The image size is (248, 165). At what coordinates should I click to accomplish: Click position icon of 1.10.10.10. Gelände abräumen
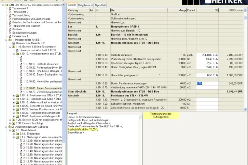21,64
